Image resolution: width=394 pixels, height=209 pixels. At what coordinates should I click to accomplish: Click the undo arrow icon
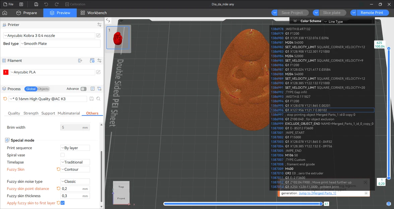(x=46, y=4)
